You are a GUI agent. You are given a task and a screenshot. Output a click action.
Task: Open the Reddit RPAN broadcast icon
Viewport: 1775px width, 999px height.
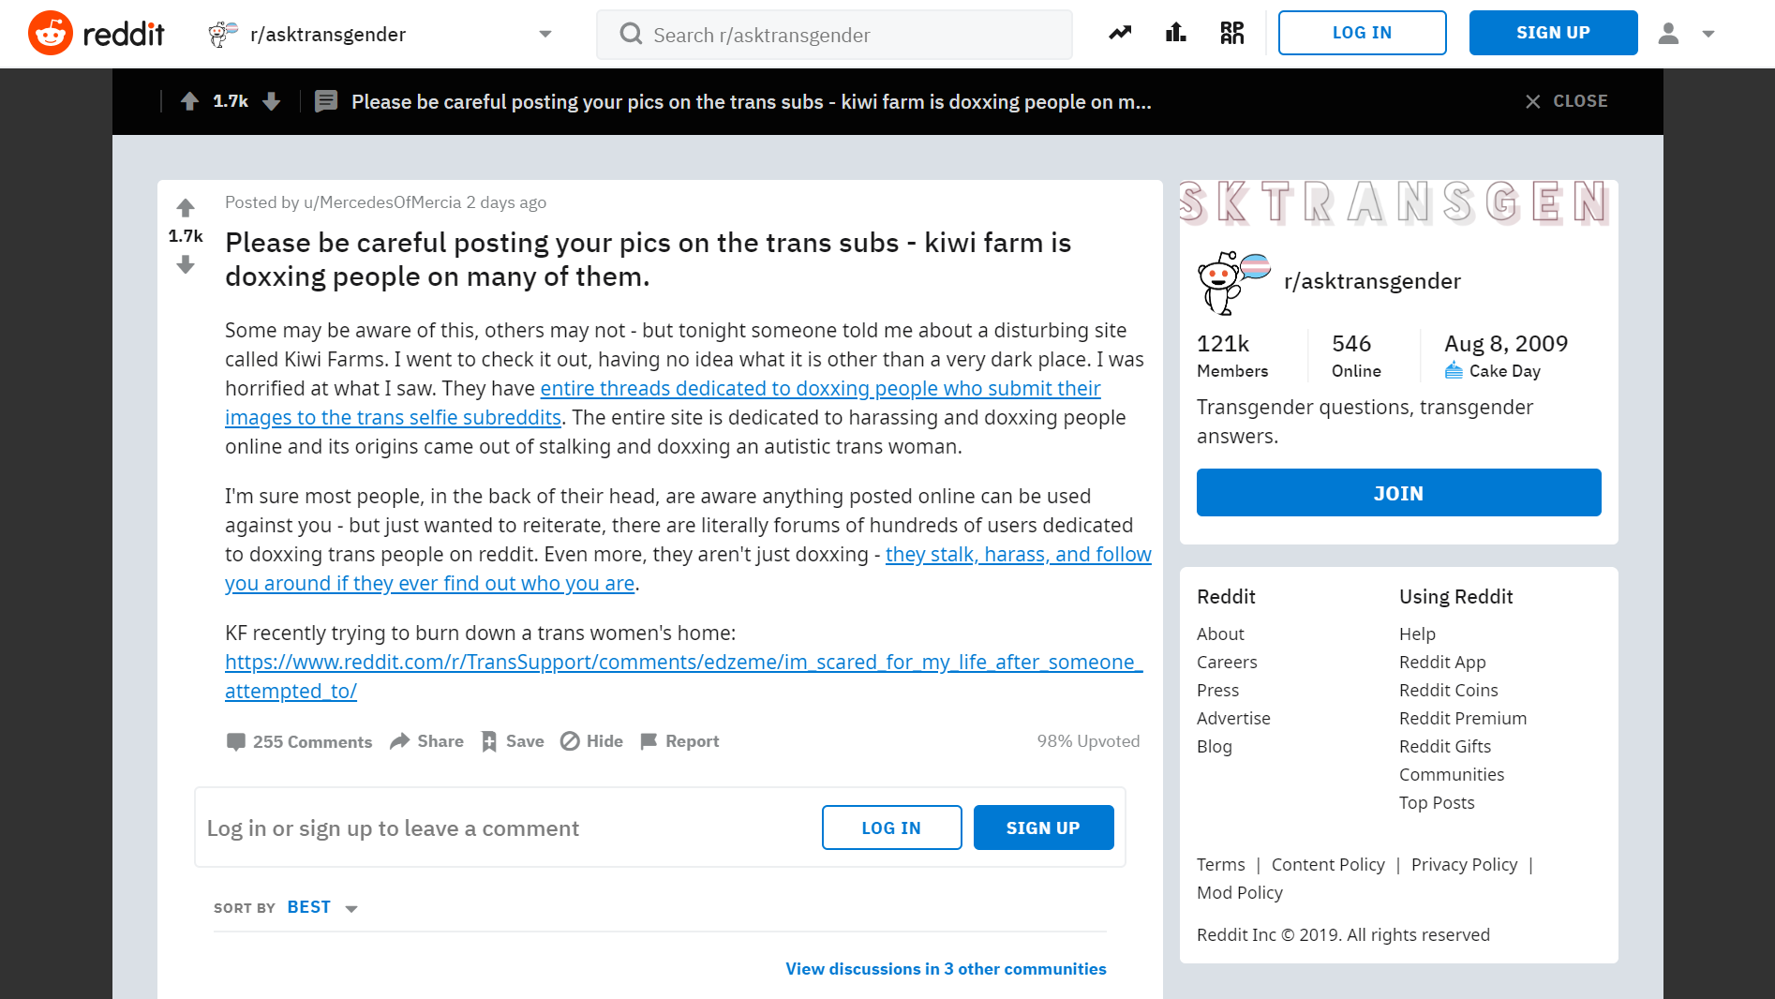click(x=1232, y=34)
